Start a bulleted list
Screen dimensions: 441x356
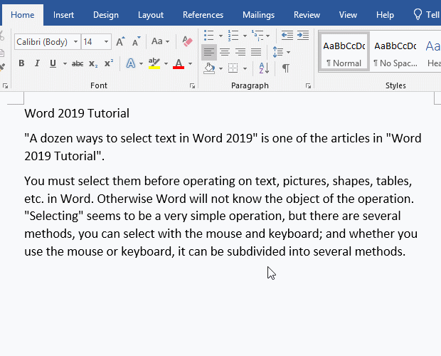pyautogui.click(x=209, y=36)
